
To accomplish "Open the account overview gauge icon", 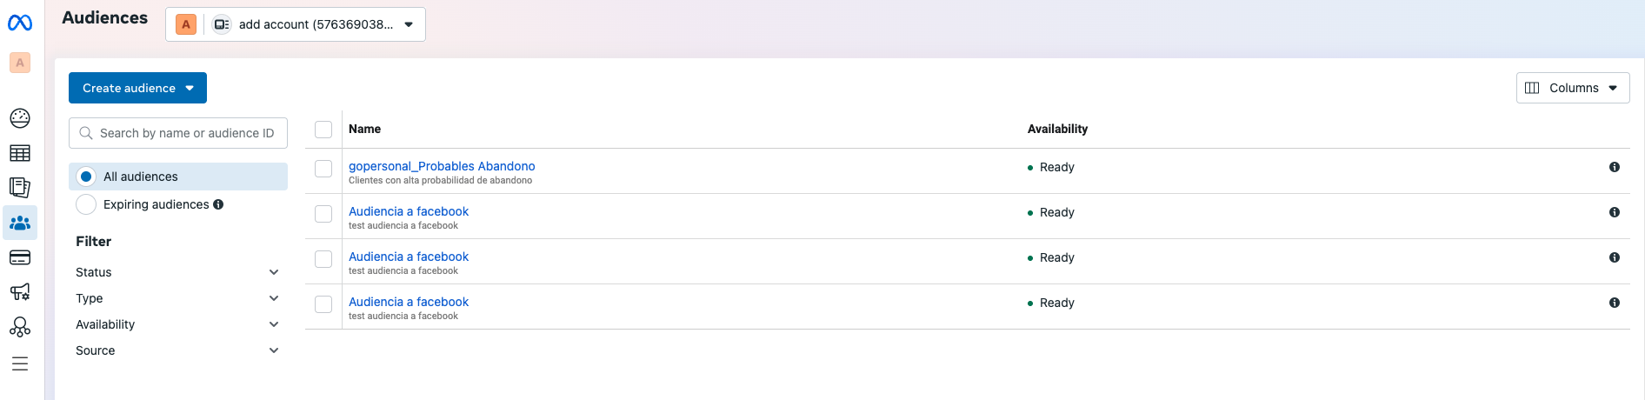I will point(20,118).
